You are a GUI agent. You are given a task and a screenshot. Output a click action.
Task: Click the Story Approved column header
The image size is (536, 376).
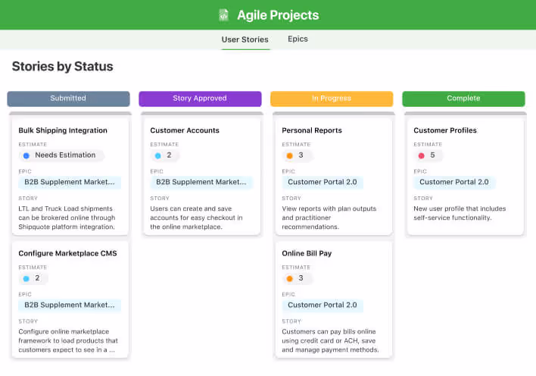click(x=200, y=99)
